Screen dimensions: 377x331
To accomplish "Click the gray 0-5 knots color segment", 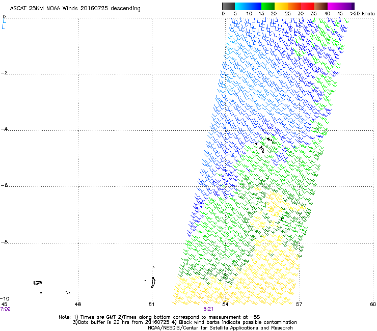I will pos(228,6).
